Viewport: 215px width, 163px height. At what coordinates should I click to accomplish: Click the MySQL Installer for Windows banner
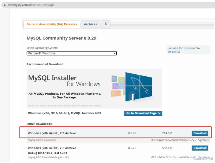pos(94,88)
